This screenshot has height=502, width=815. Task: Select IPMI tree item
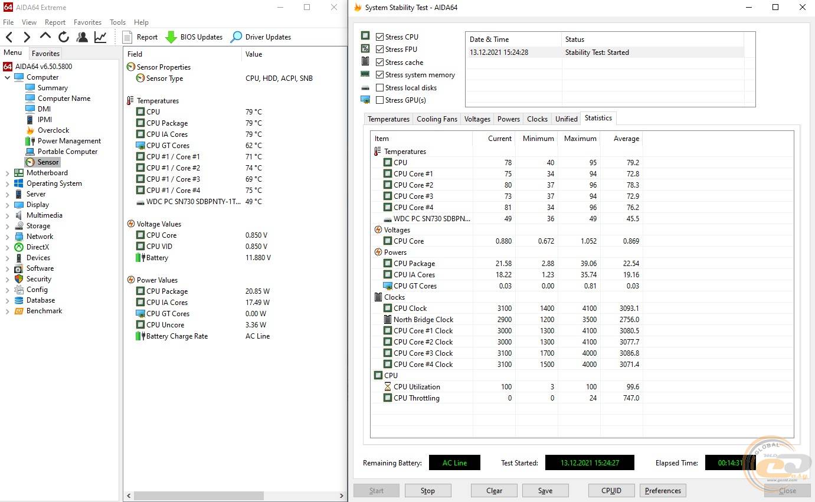(45, 120)
